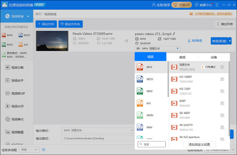This screenshot has height=155, width=237.
Task: Click 视频裁剪 crop scissors icon
Action: [189, 41]
